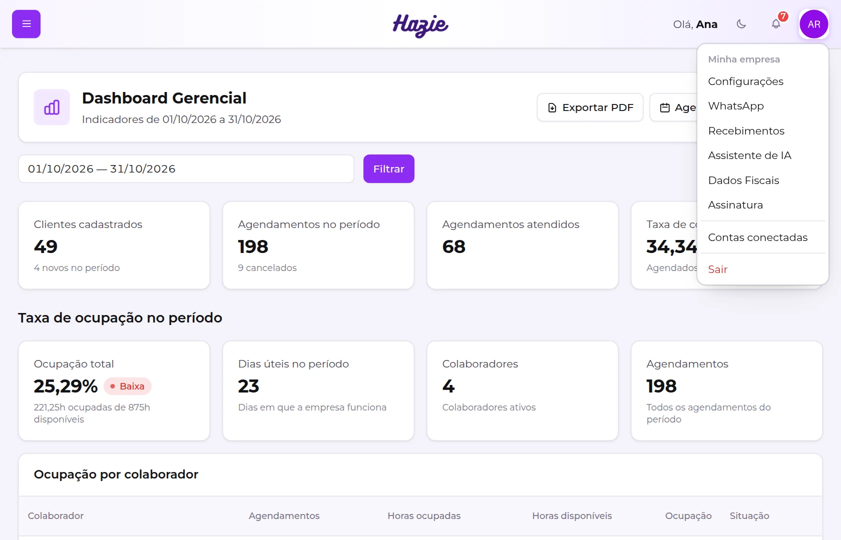Click the Colaborador column header
This screenshot has height=540, width=841.
pos(56,516)
